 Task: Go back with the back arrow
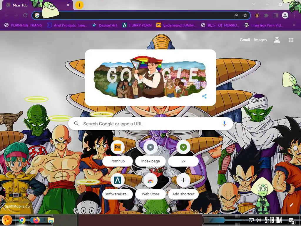[x=6, y=15]
